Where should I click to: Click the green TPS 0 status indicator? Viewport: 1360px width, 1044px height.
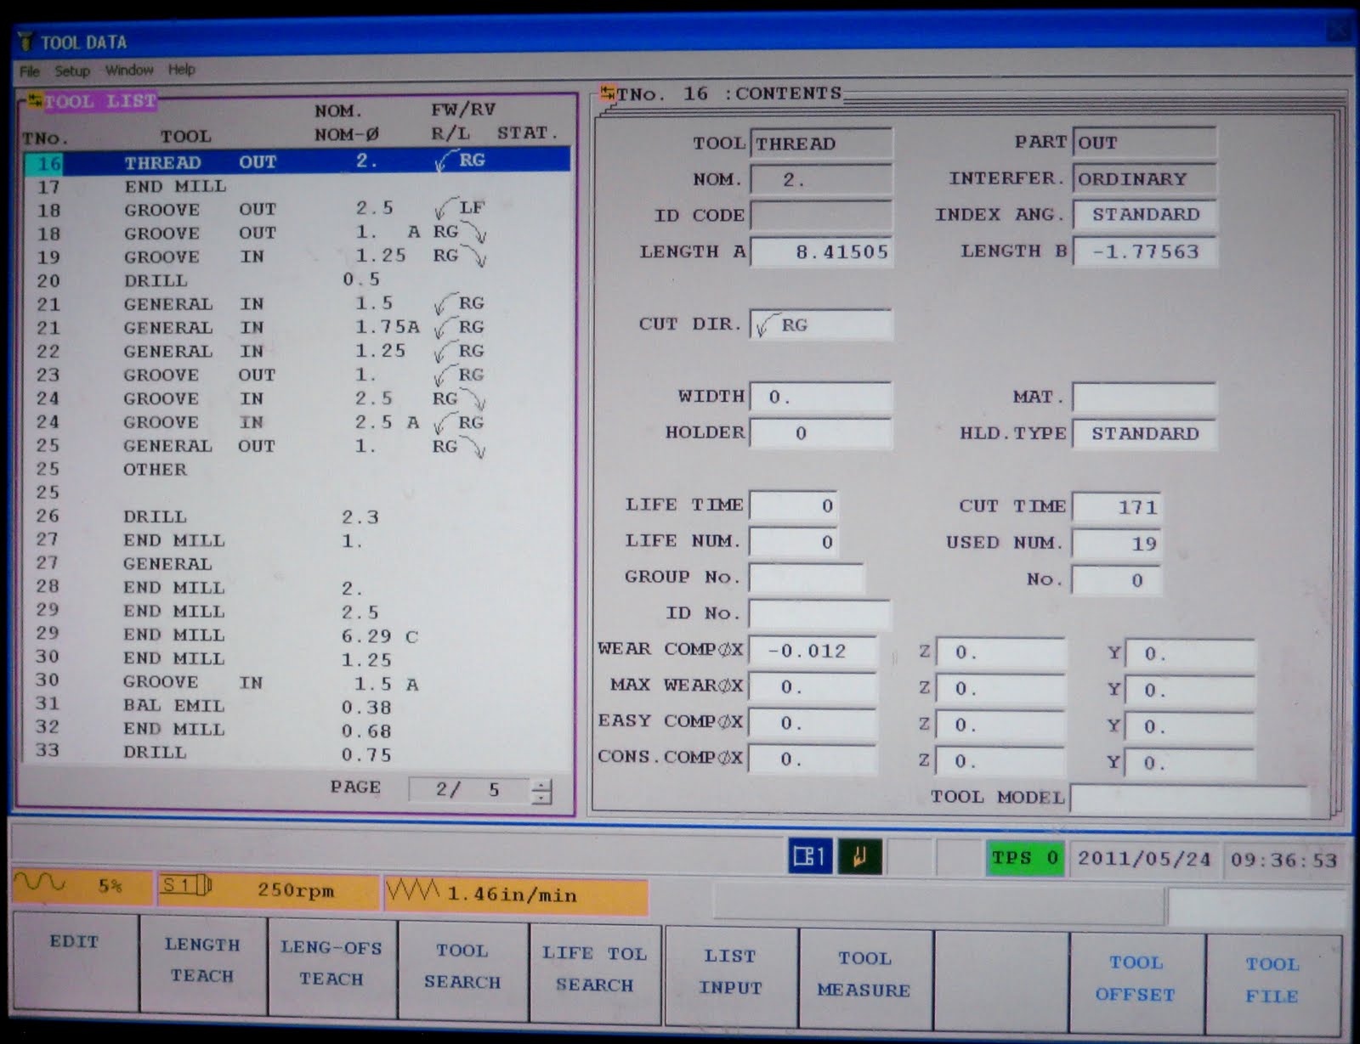pyautogui.click(x=1024, y=858)
